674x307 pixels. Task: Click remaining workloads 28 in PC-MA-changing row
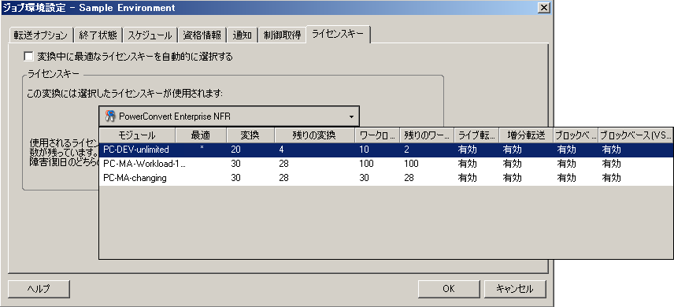409,178
